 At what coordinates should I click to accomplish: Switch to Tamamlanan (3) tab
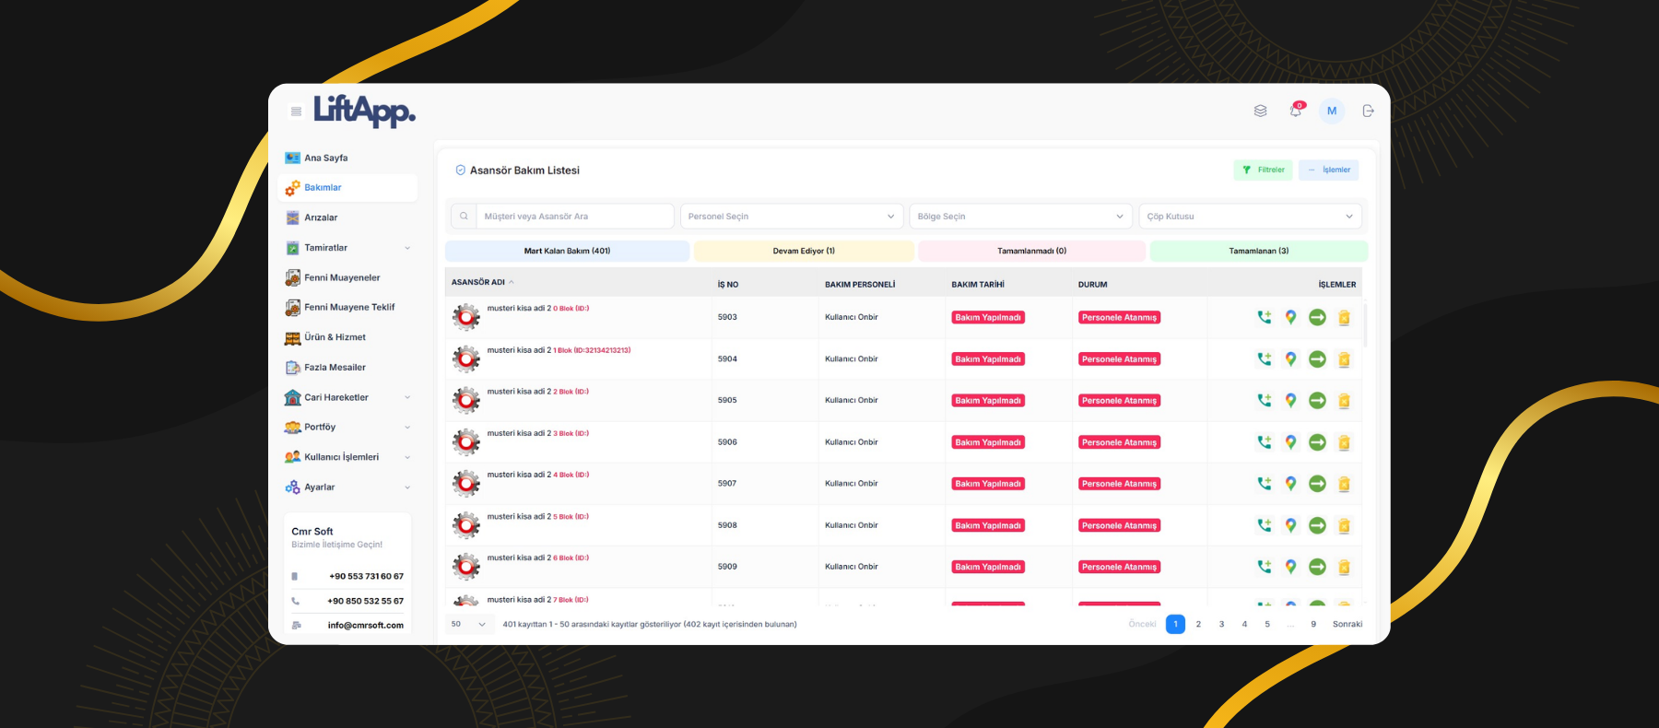tap(1258, 251)
